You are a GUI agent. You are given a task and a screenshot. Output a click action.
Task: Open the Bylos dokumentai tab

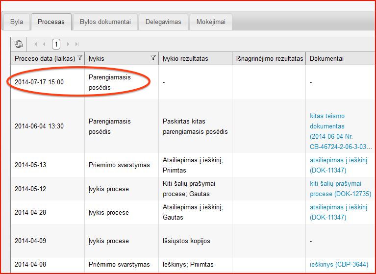click(x=105, y=22)
